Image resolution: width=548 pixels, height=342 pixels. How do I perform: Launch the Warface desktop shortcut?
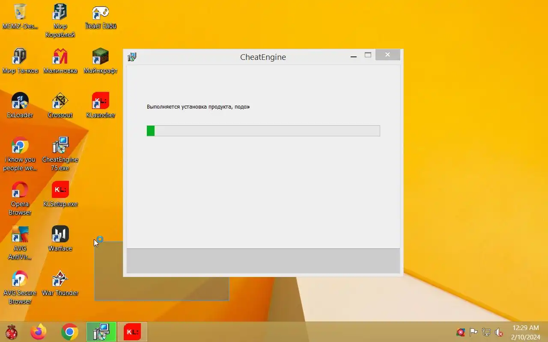(x=60, y=239)
